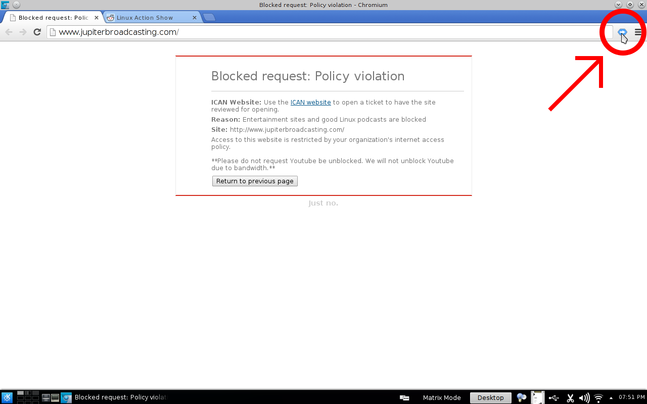The image size is (647, 404).
Task: Launch the terminal from taskbar
Action: [55, 397]
